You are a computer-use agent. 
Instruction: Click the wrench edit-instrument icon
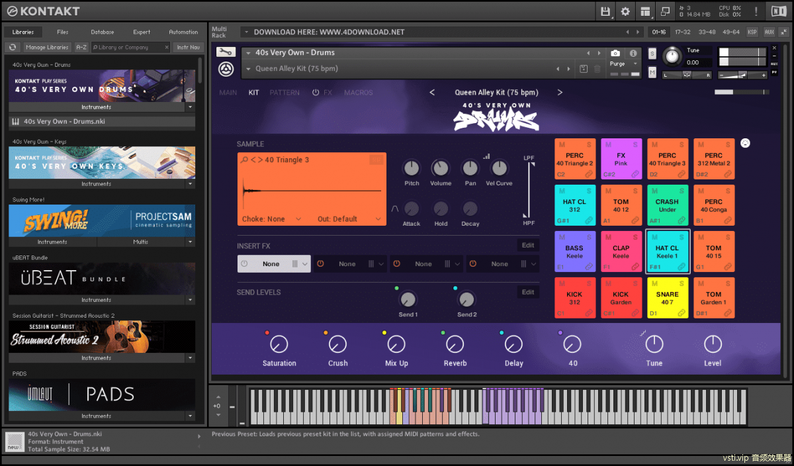pyautogui.click(x=226, y=53)
